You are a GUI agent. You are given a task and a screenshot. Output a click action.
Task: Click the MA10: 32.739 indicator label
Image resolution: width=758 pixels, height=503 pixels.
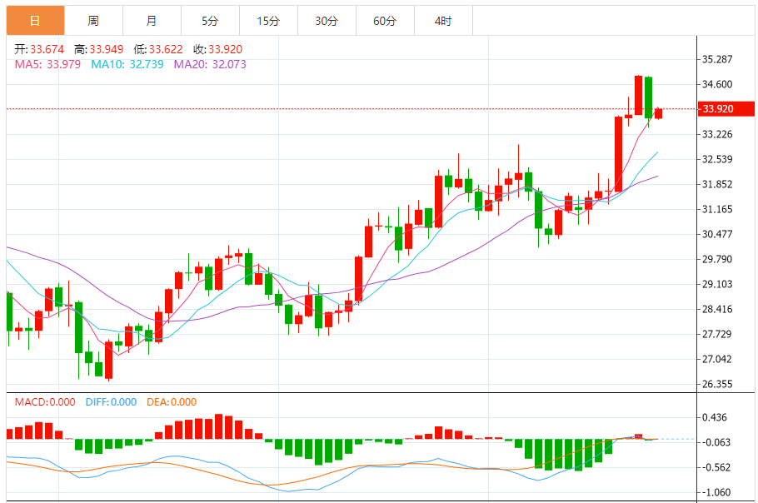(x=127, y=64)
